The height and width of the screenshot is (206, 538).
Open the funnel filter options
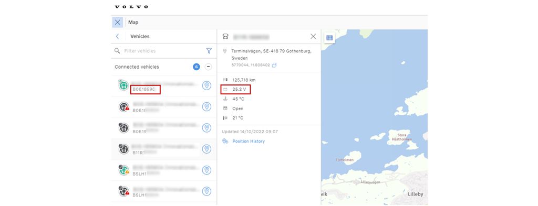(x=209, y=51)
